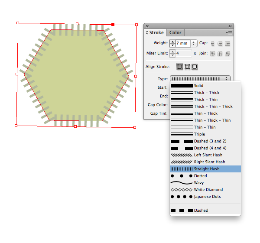Click the filled red selection handle

[x=113, y=25]
